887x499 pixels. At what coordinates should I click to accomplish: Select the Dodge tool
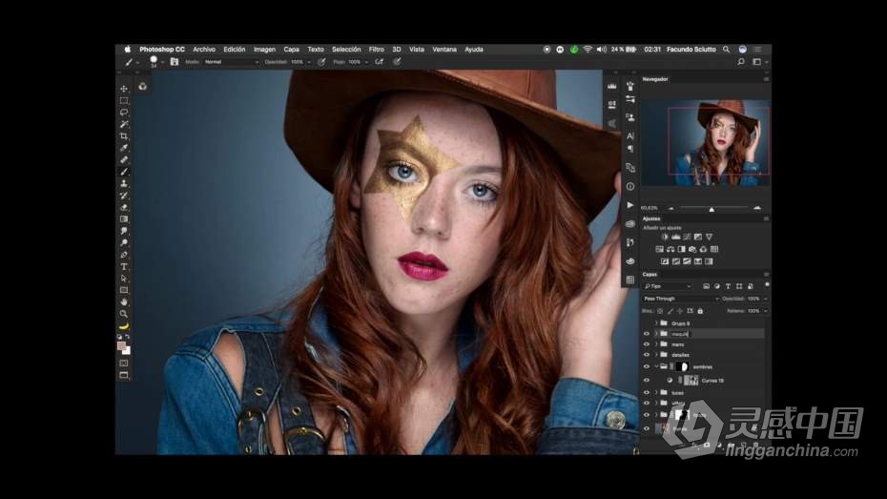(124, 243)
